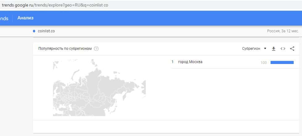Open the город Москва entry

190,62
